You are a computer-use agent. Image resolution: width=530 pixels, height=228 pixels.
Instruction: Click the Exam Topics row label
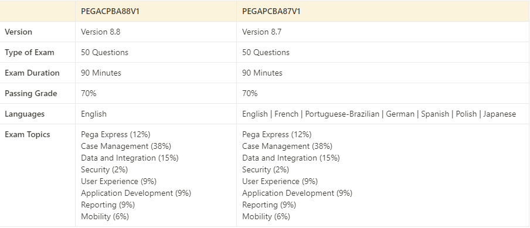pyautogui.click(x=28, y=134)
